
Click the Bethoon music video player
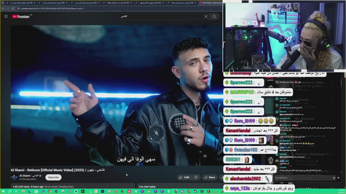click(x=117, y=95)
